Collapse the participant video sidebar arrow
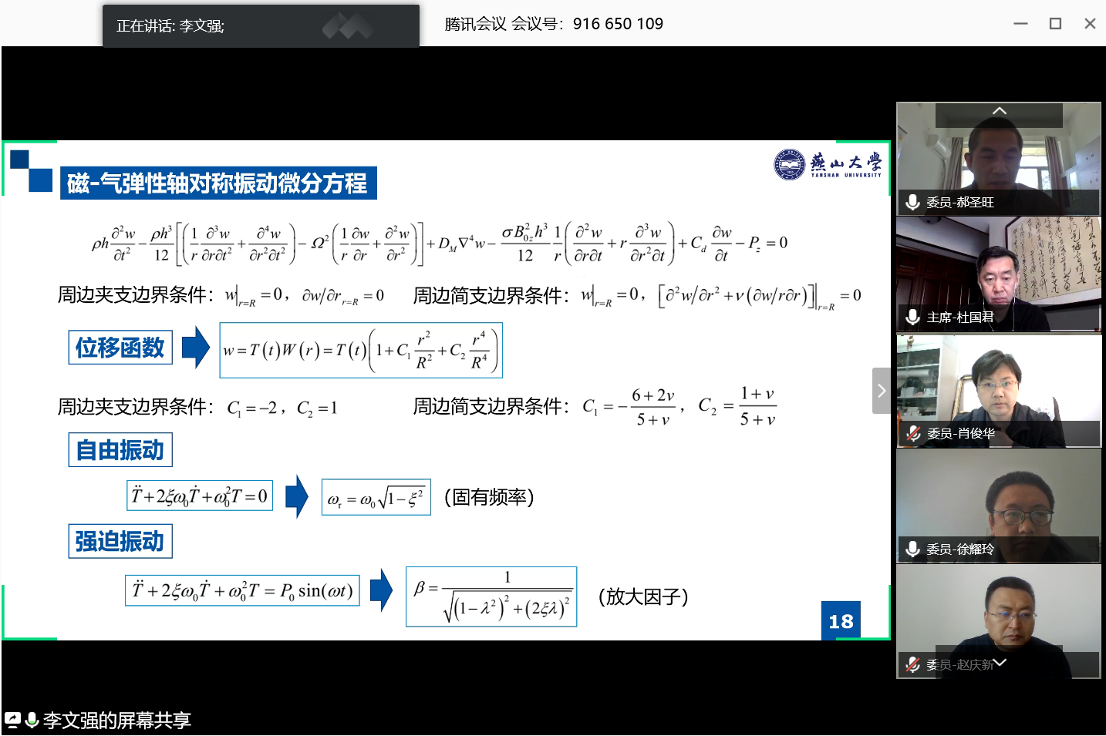Image resolution: width=1106 pixels, height=736 pixels. (882, 391)
